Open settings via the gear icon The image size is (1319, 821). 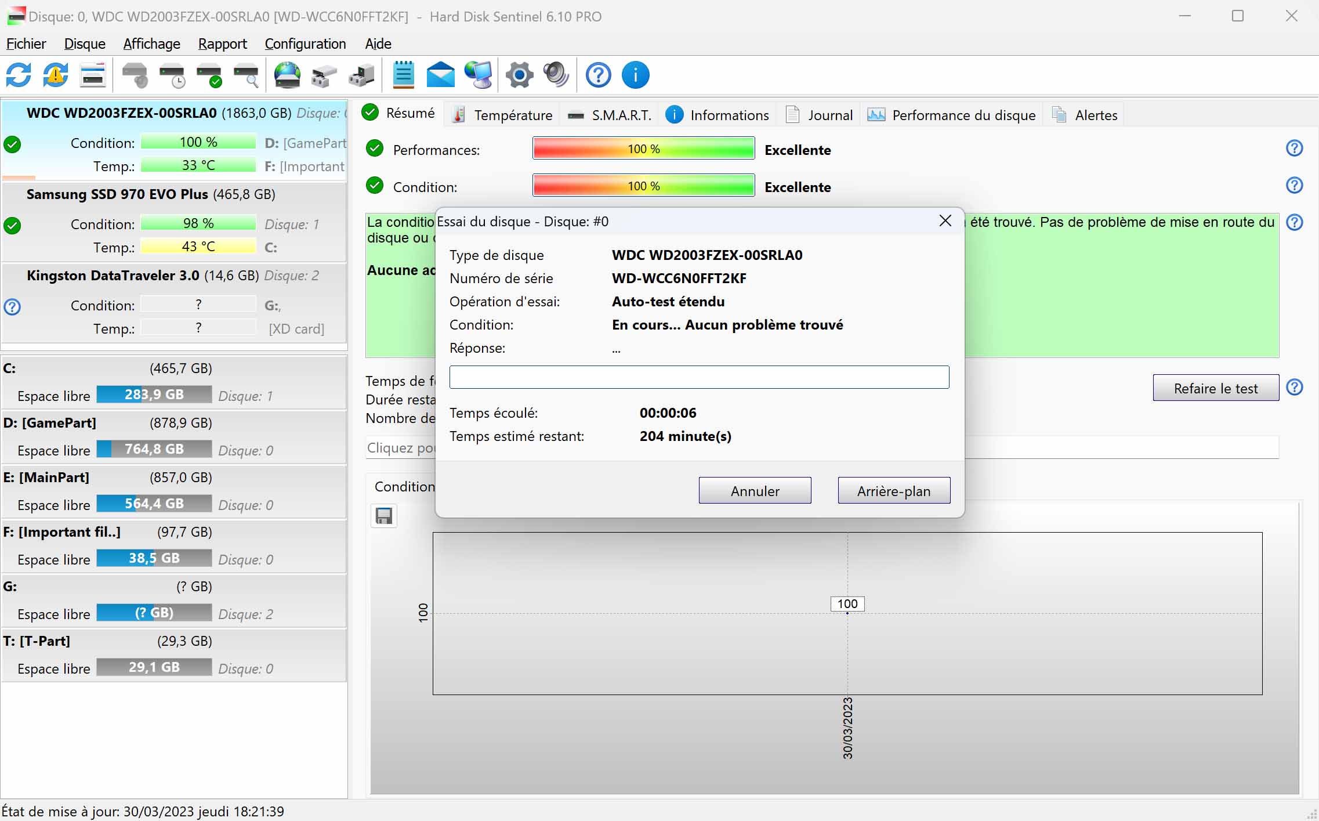pos(519,75)
